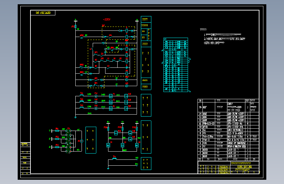
Task: Click the TA3 current transformer label
Action: point(82,105)
